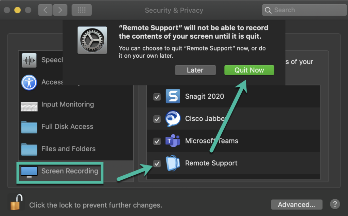Uncheck the Remote Support permission box

point(157,164)
